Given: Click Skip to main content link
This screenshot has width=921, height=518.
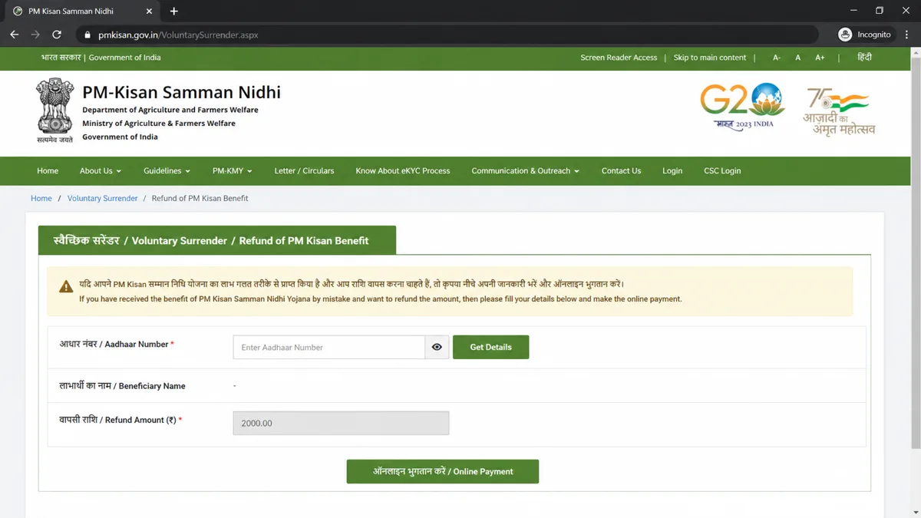Looking at the screenshot, I should tap(710, 58).
